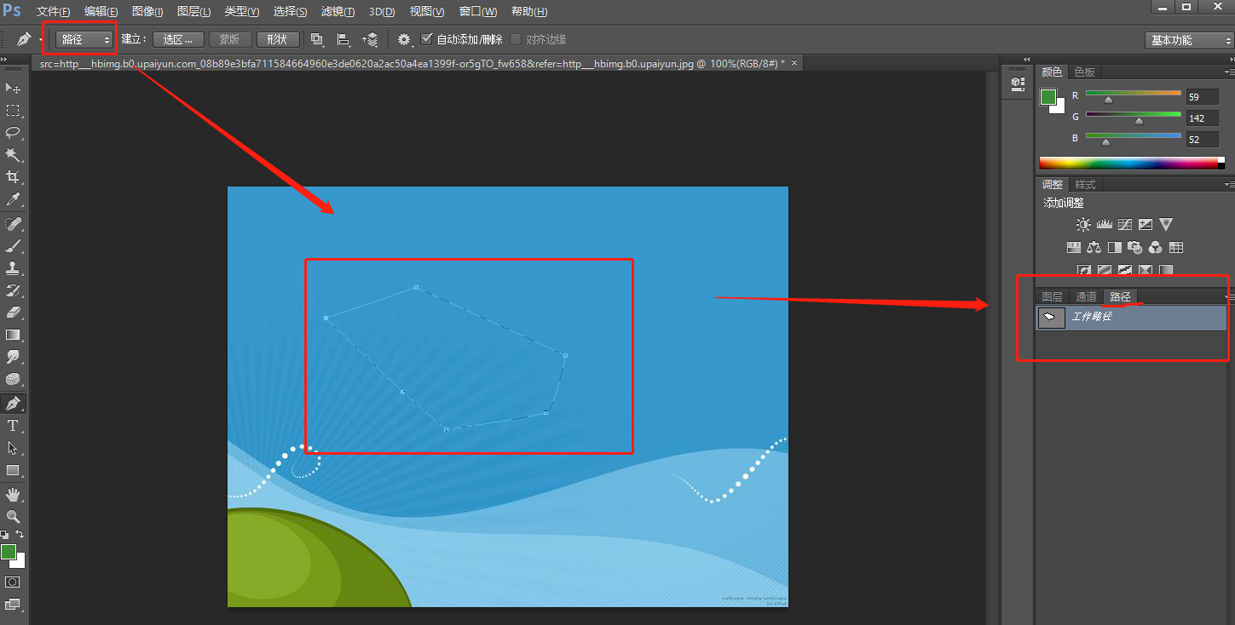Viewport: 1235px width, 625px height.
Task: Click the 选区... button
Action: coord(179,39)
